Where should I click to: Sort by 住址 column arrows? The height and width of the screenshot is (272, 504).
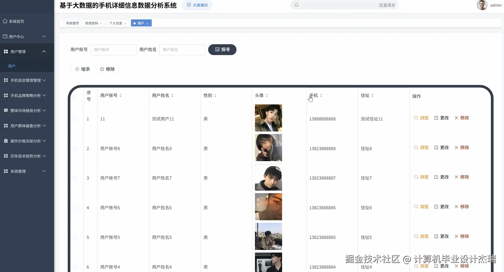(x=372, y=95)
